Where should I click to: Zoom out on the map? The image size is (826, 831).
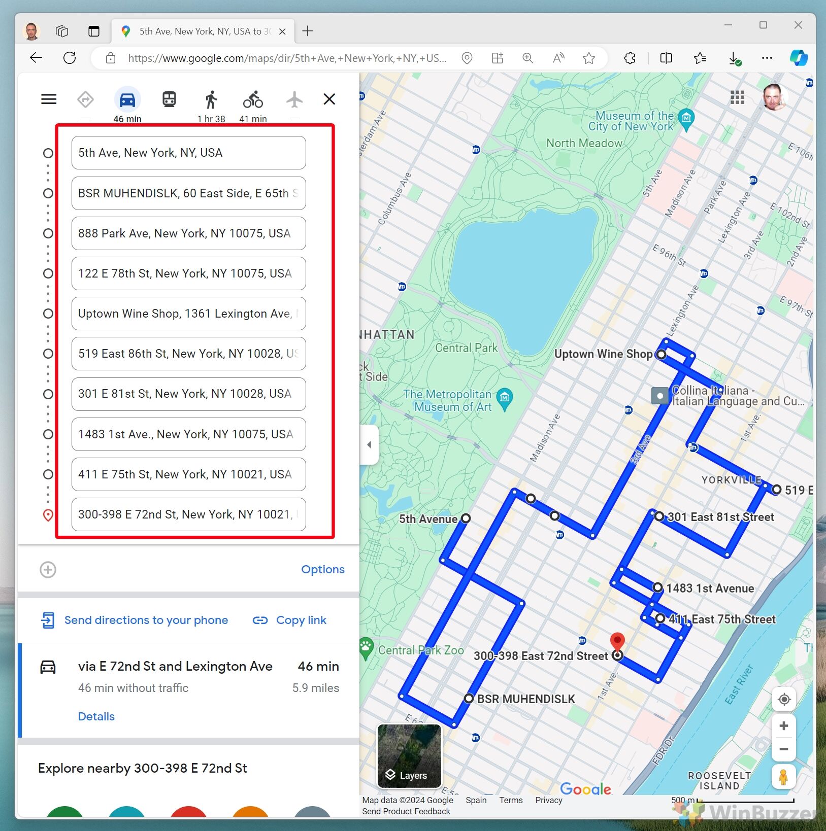pos(784,749)
